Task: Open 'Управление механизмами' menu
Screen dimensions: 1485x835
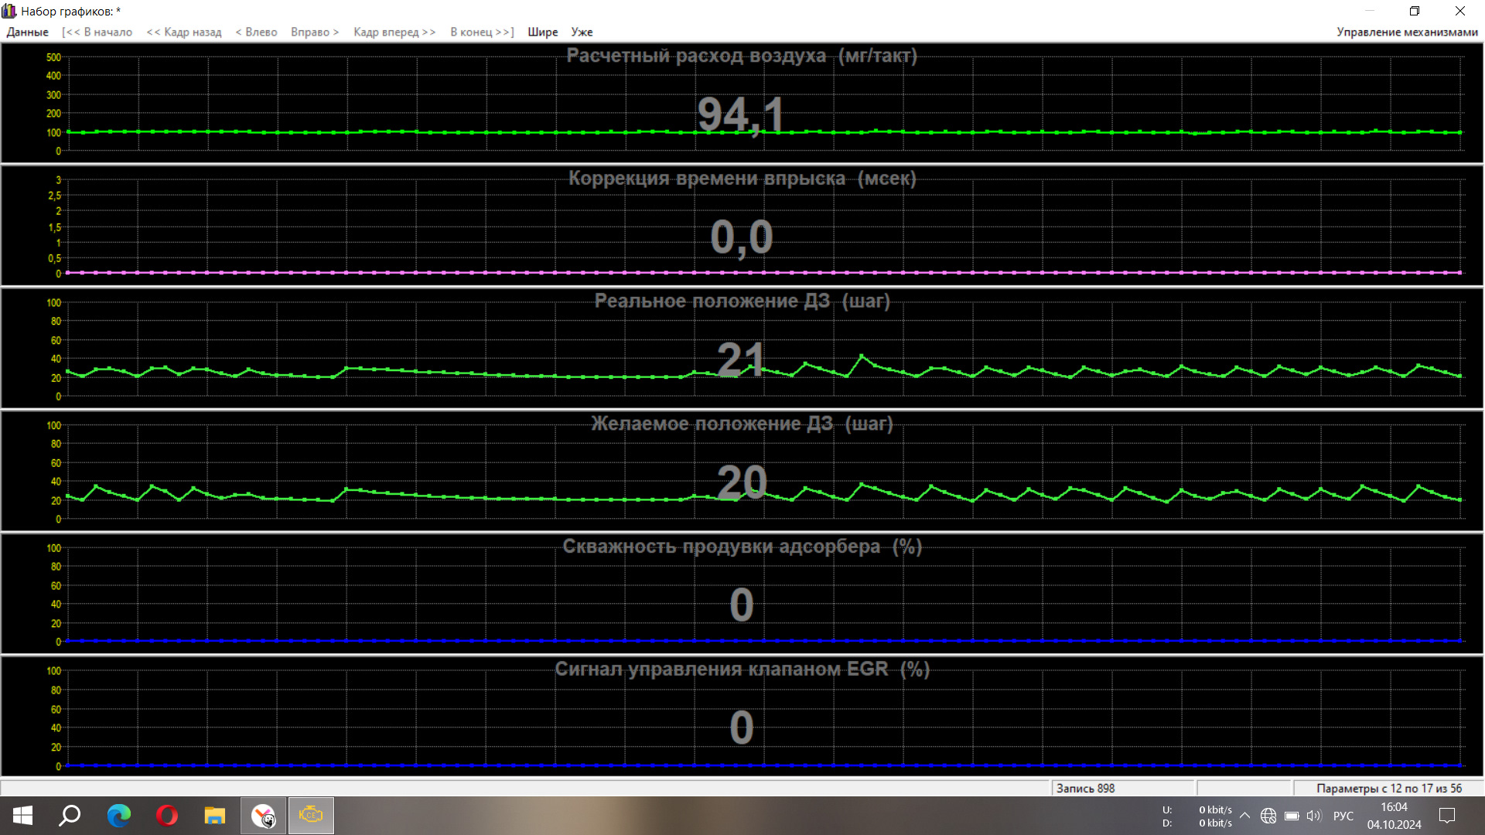Action: 1406,32
